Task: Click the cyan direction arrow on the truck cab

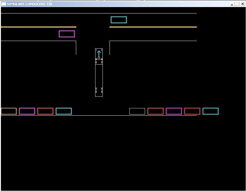Action: [x=99, y=54]
